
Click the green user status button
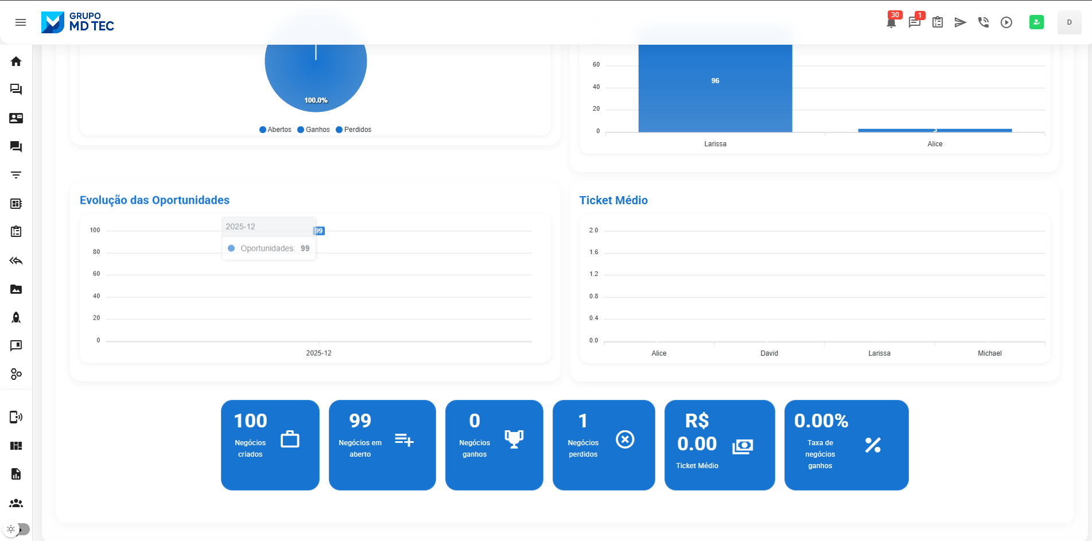coord(1036,22)
